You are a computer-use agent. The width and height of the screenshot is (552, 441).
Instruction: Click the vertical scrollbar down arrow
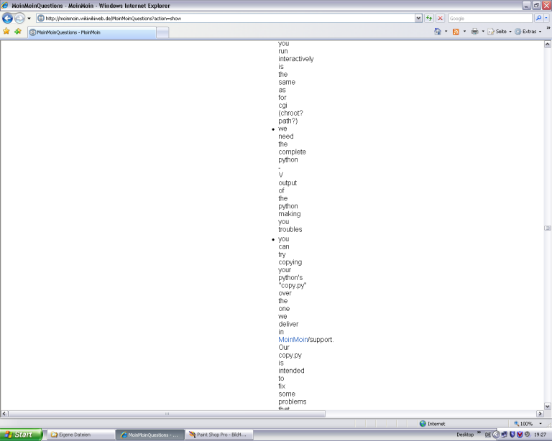point(547,407)
